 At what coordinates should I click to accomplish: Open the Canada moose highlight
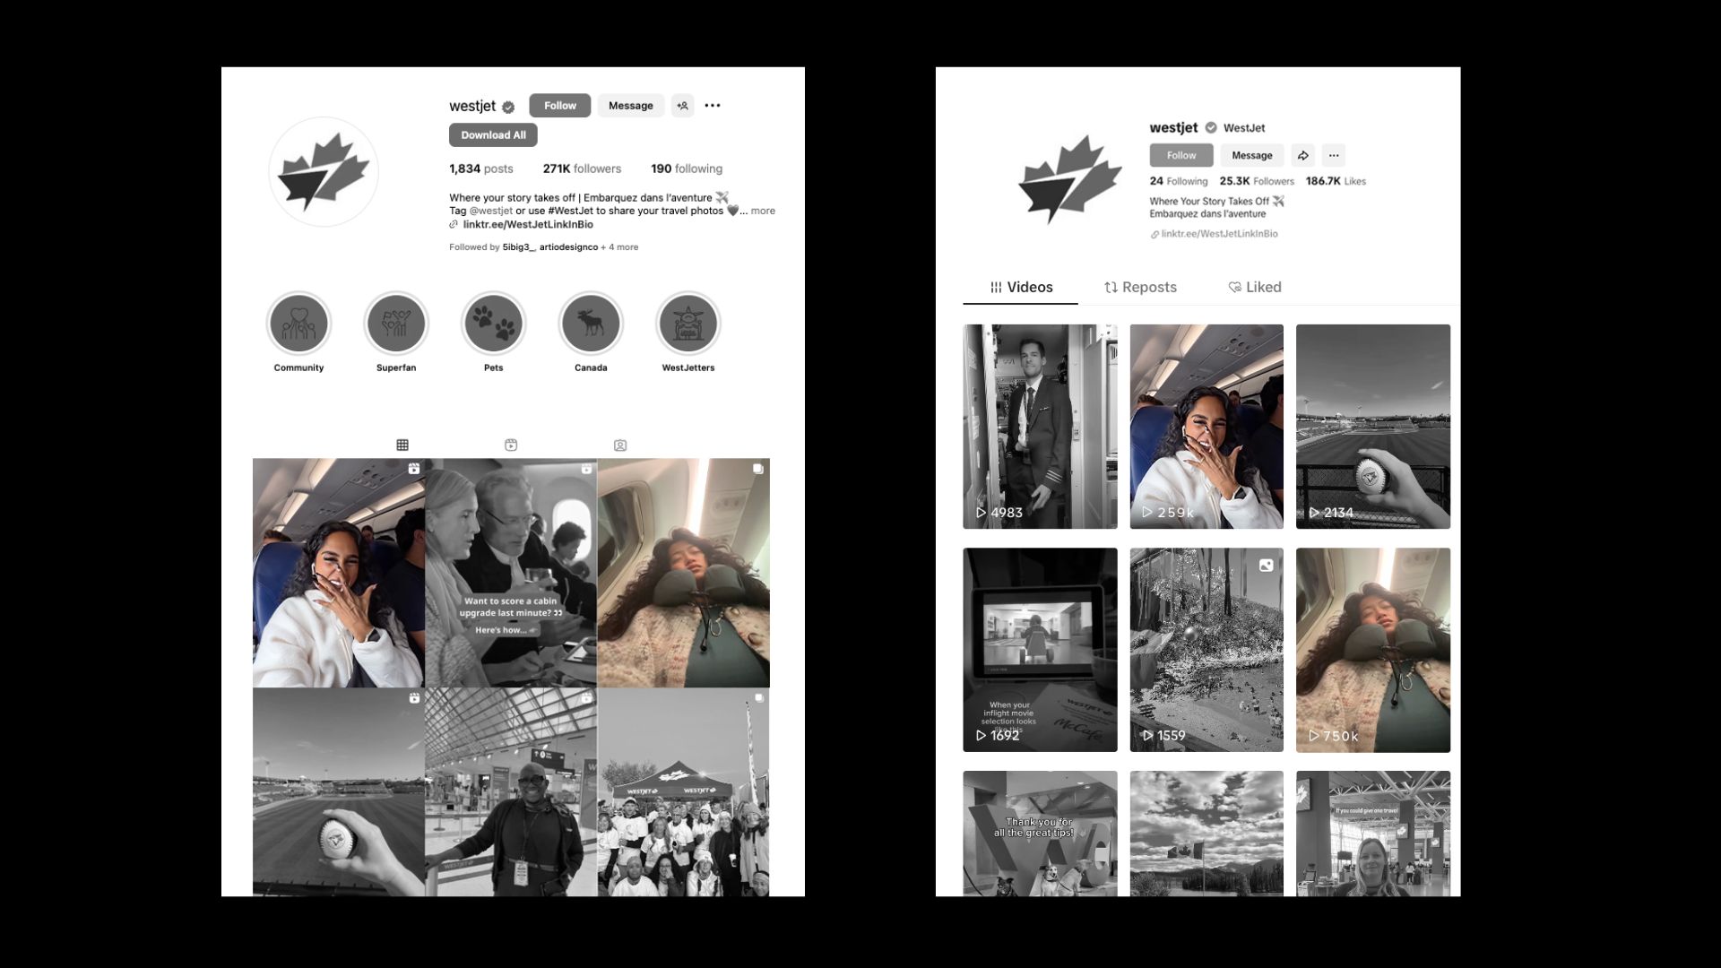pos(591,324)
